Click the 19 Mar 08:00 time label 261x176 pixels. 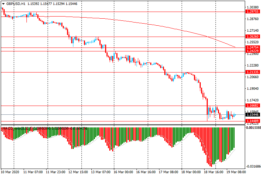click(236, 172)
